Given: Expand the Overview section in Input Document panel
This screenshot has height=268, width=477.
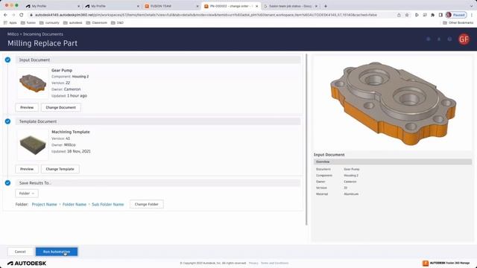Looking at the screenshot, I should (x=393, y=162).
